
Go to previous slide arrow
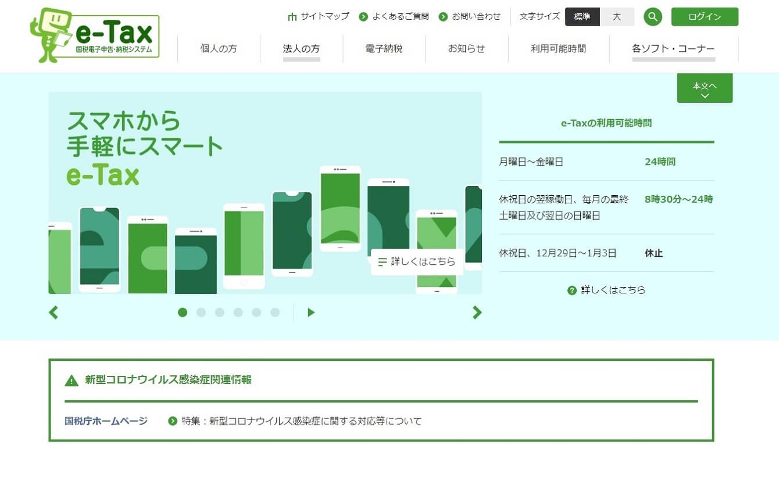(x=53, y=313)
